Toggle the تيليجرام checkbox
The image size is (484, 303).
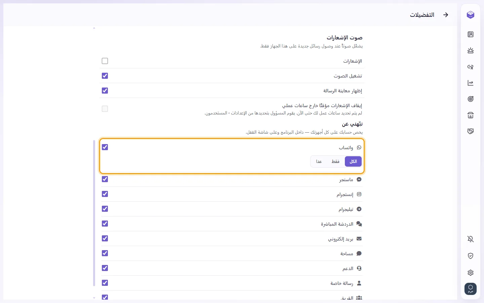[105, 209]
